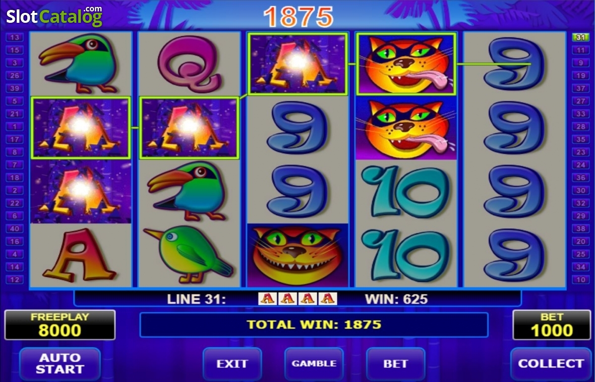The height and width of the screenshot is (382, 595).
Task: Click the highlighted tongue-out cat symbol
Action: tap(406, 64)
